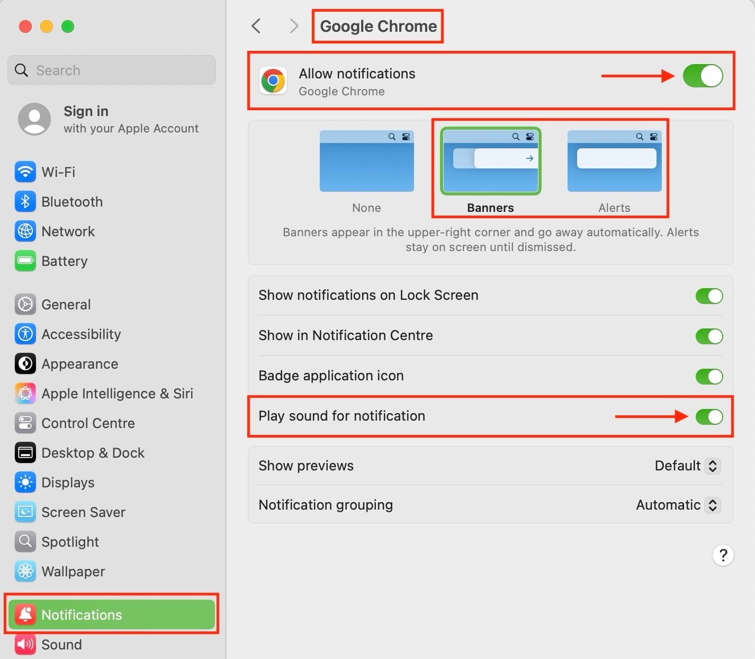Click the Wi-Fi icon in sidebar
The image size is (755, 659).
pos(25,172)
